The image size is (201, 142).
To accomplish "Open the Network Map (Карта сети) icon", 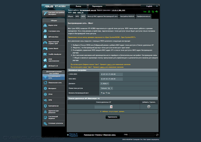I will [x=45, y=25].
